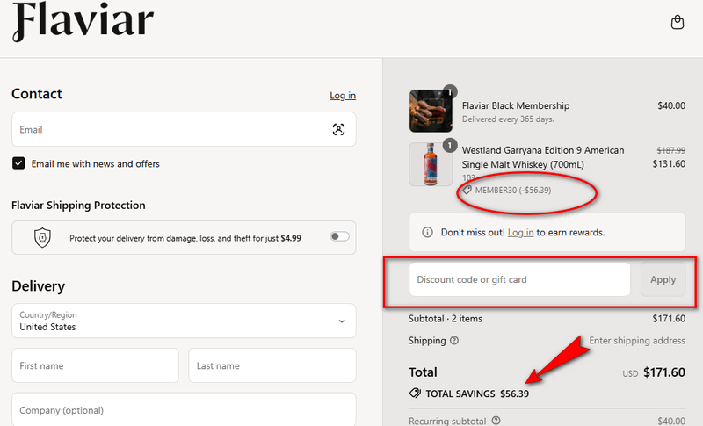Select the Last name field
The image size is (703, 426).
[272, 365]
